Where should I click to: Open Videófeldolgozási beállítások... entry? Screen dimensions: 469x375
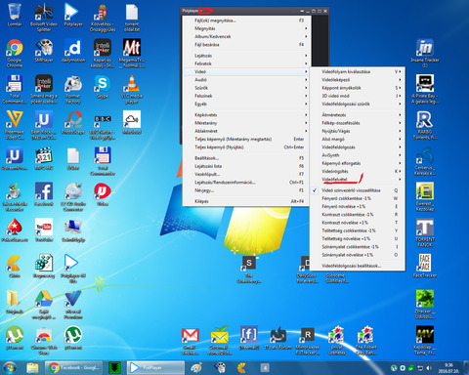[x=358, y=266]
